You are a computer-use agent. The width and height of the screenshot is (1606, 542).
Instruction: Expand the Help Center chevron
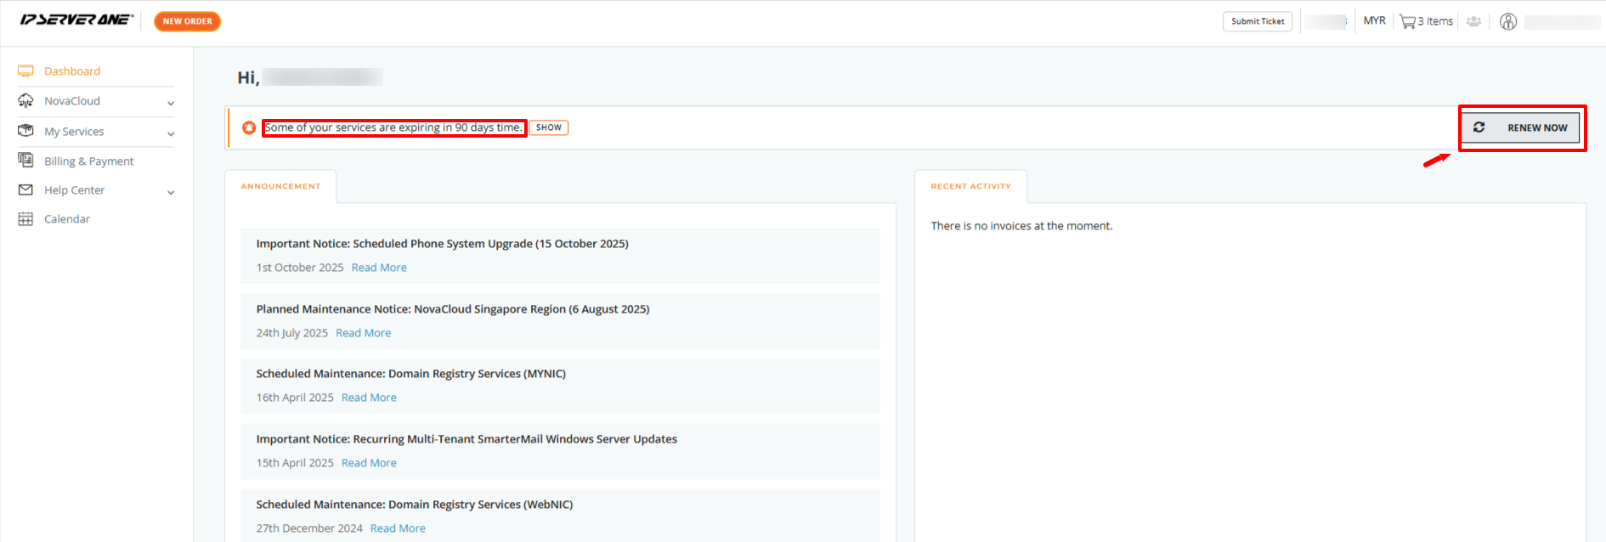coord(171,193)
